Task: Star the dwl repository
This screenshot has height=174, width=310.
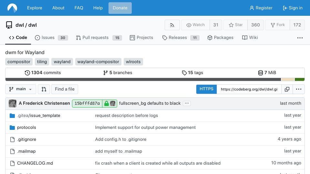Action: pyautogui.click(x=235, y=25)
